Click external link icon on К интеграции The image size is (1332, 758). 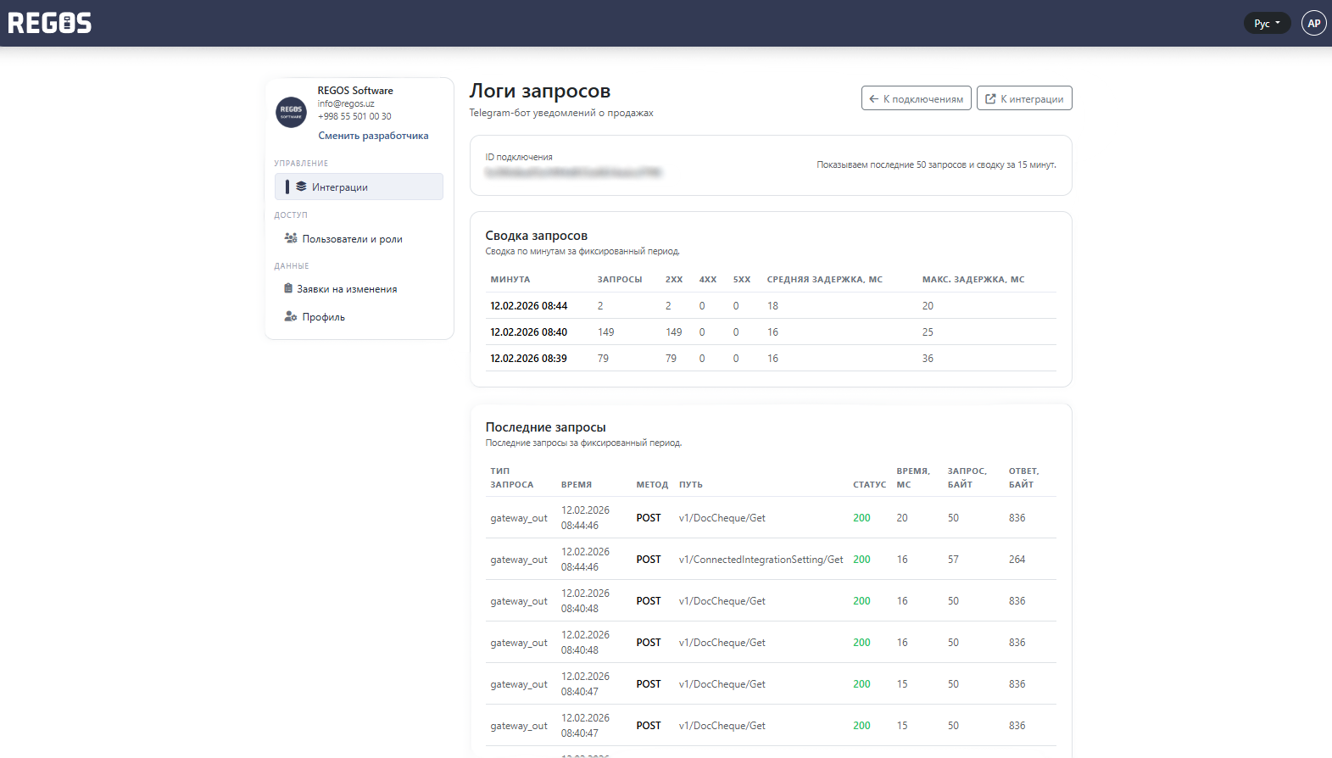(989, 99)
